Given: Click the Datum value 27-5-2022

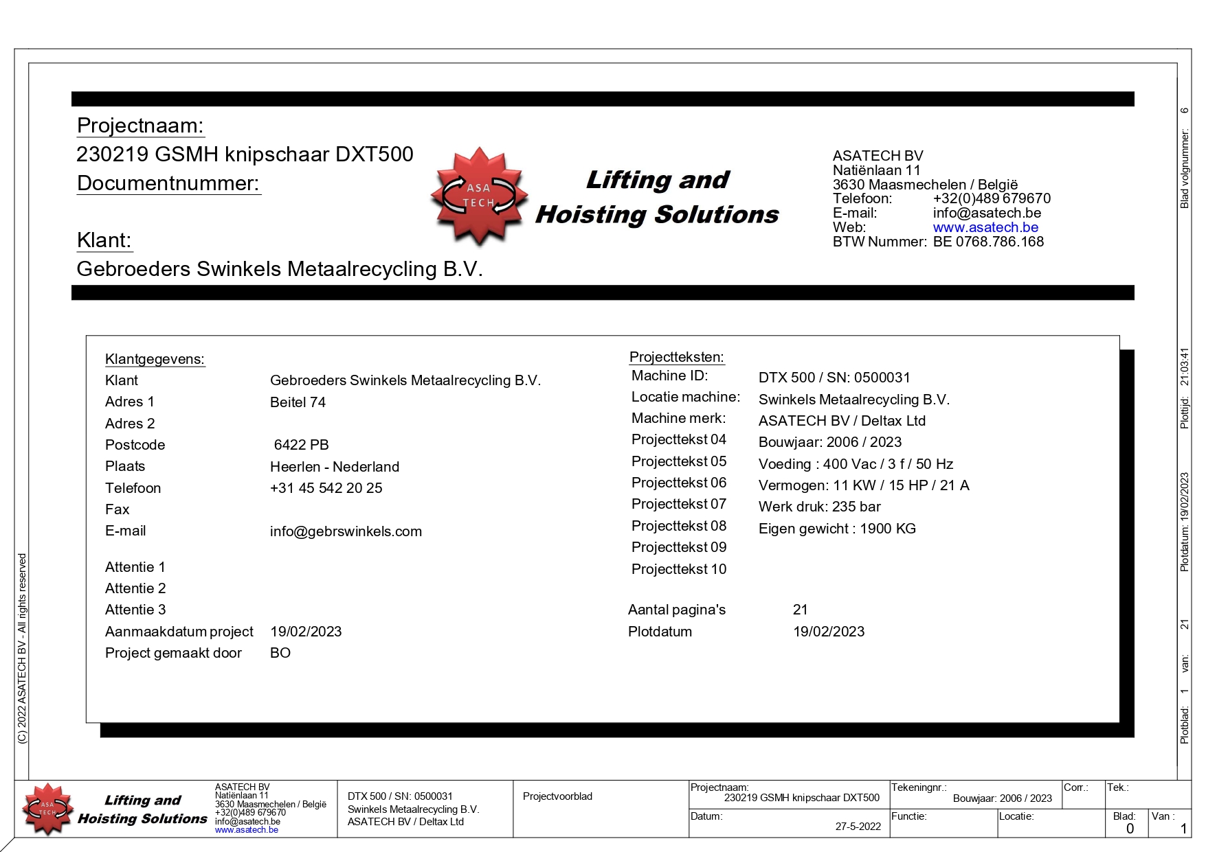Looking at the screenshot, I should click(858, 827).
